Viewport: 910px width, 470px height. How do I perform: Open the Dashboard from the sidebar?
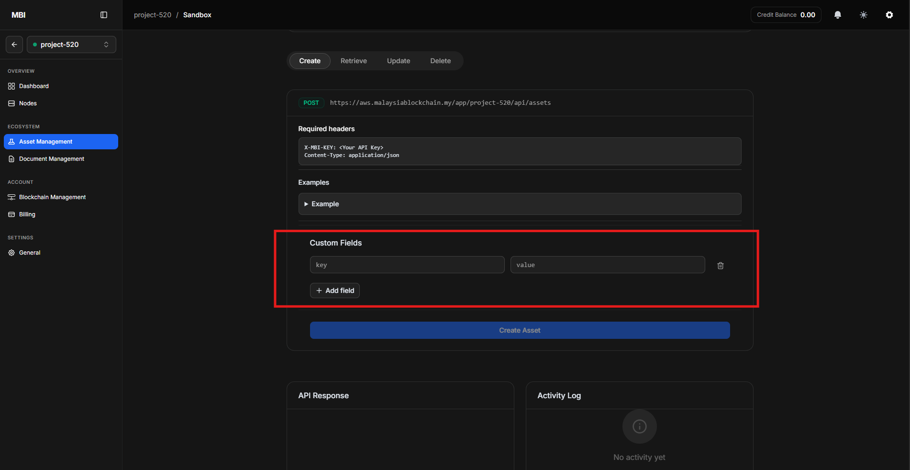click(x=33, y=86)
